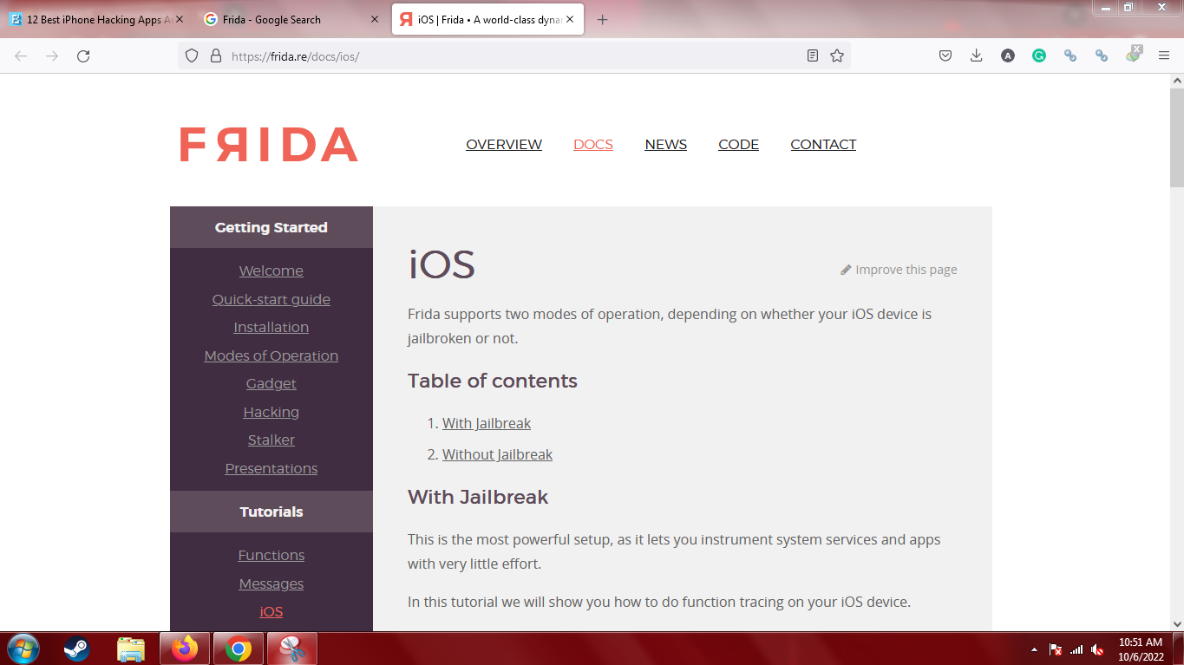Click the scrollbar up arrow
This screenshot has height=665, width=1184.
[x=1177, y=81]
